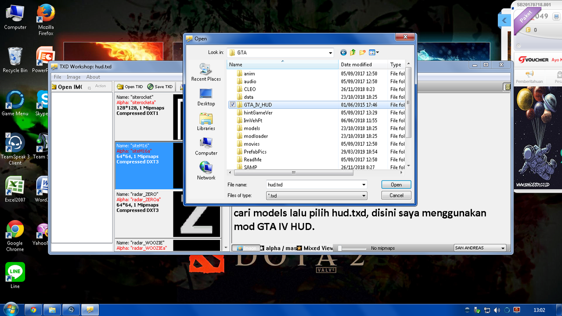562x316 pixels.
Task: Select the movies folder
Action: pyautogui.click(x=252, y=144)
